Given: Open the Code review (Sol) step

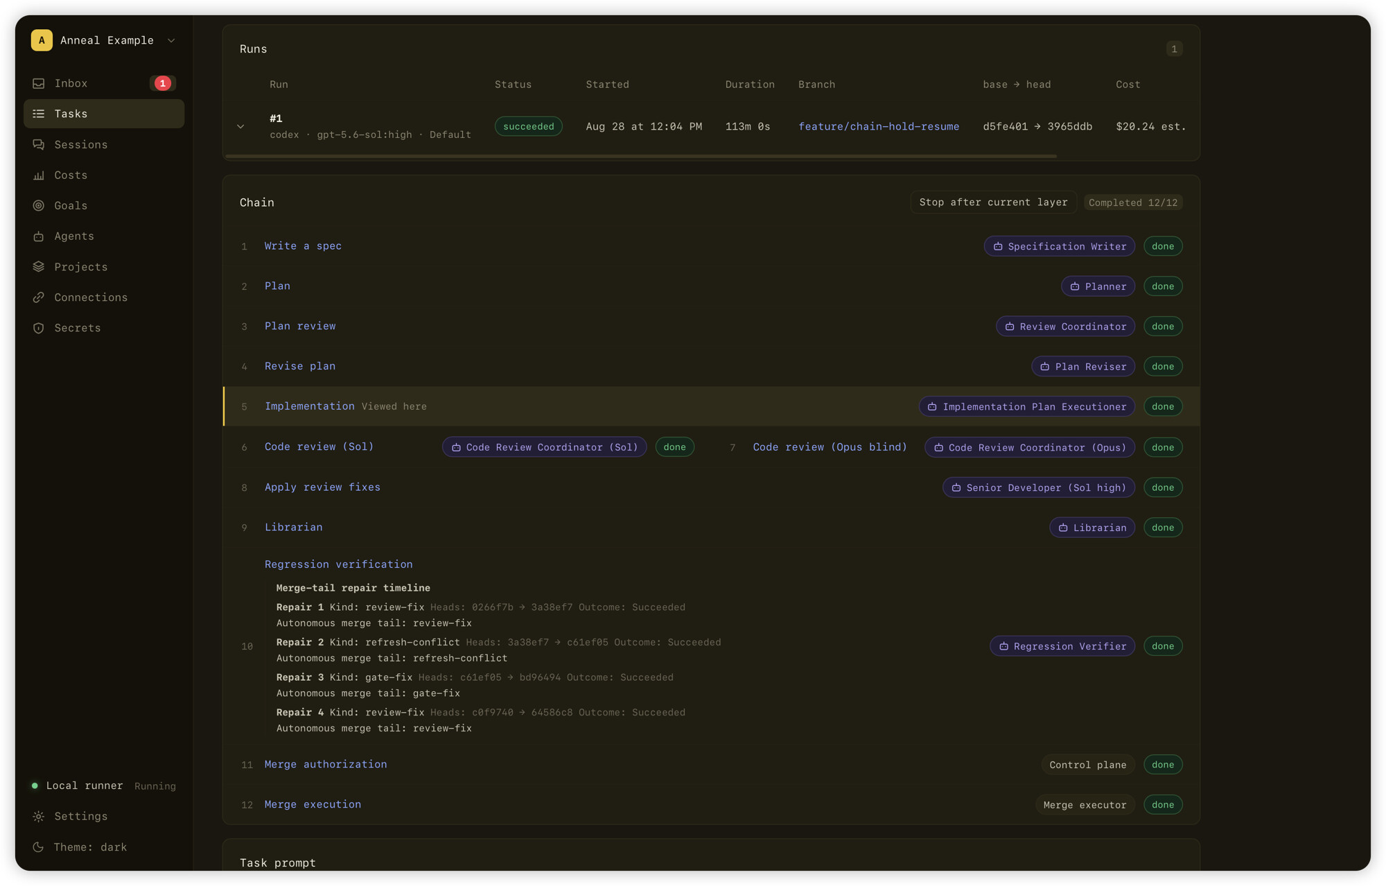Looking at the screenshot, I should [319, 446].
